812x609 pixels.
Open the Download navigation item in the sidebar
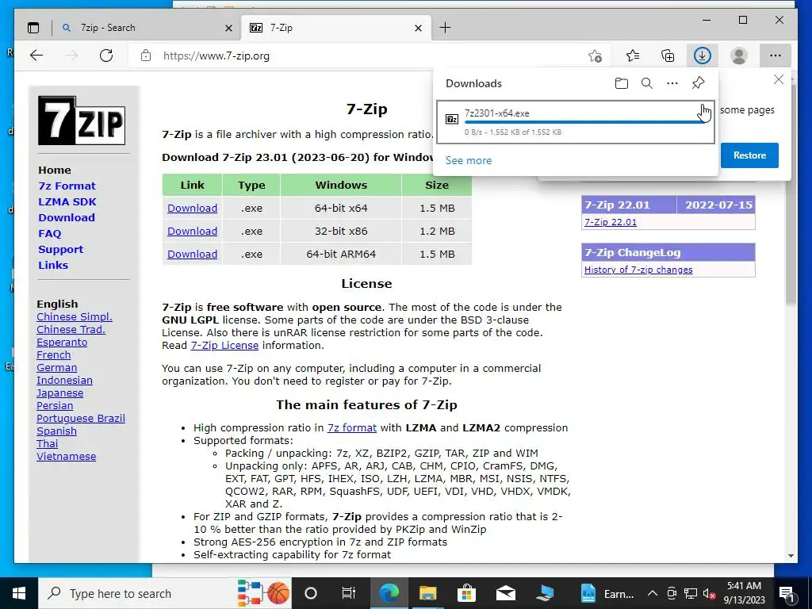pos(67,217)
